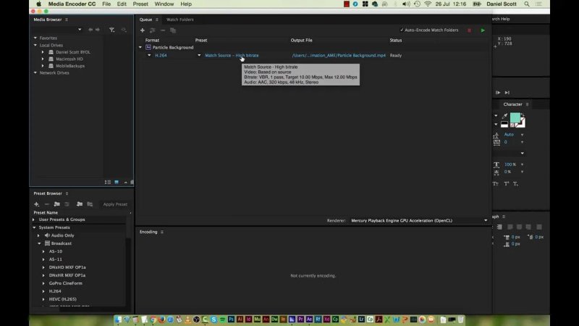Delete preset with minus icon
This screenshot has height=326, width=579.
[46, 204]
